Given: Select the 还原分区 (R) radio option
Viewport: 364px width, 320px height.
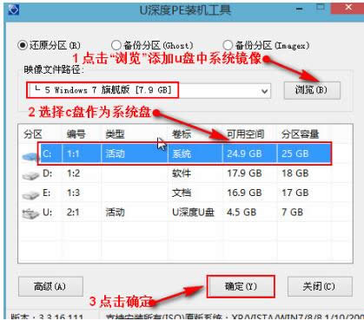Looking at the screenshot, I should click(x=23, y=45).
